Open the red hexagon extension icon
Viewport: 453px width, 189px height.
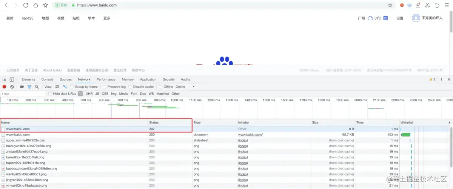pyautogui.click(x=402, y=5)
